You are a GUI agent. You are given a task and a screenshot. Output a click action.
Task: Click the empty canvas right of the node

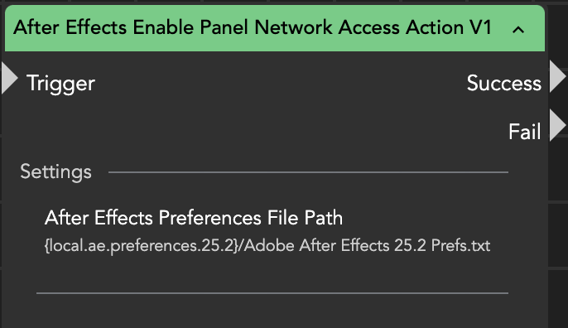pos(558,235)
